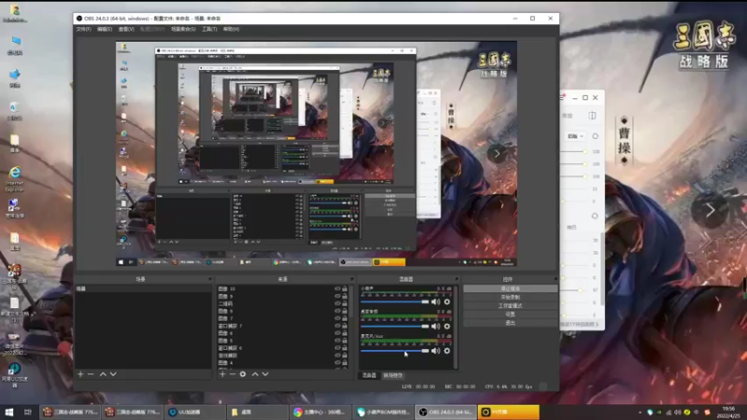This screenshot has height=420, width=747.
Task: Open the 查看(V) menu
Action: tap(126, 30)
